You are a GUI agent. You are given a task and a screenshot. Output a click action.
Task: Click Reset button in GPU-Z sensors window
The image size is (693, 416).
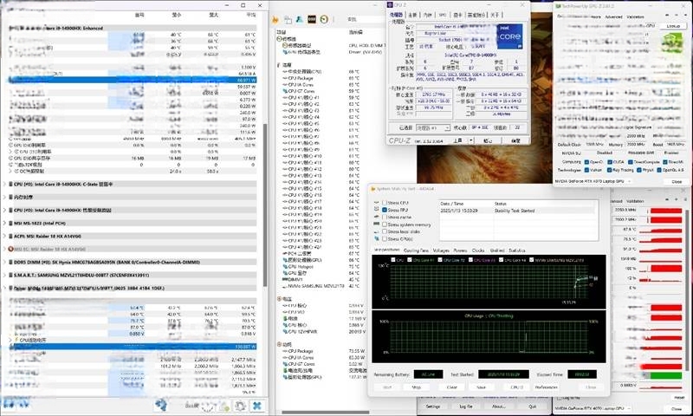point(679,398)
